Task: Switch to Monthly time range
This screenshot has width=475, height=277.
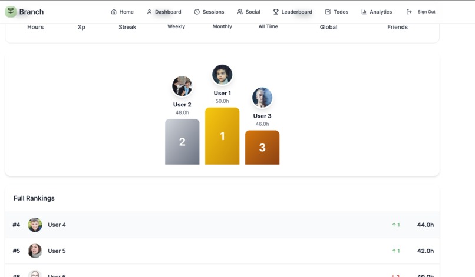Action: [222, 26]
